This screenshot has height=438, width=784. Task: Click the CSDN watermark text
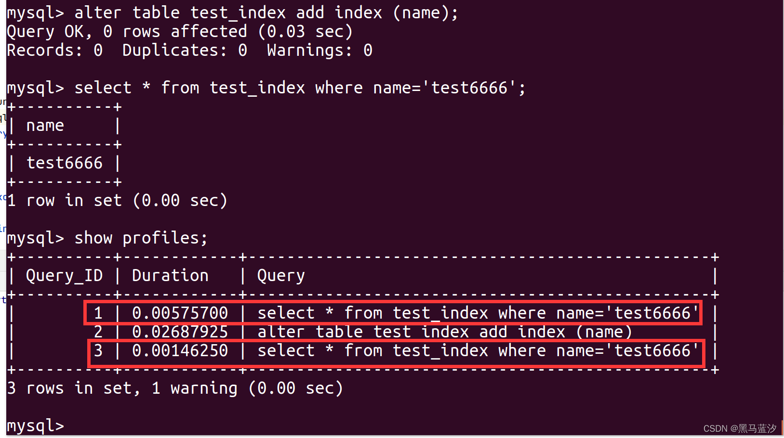740,428
